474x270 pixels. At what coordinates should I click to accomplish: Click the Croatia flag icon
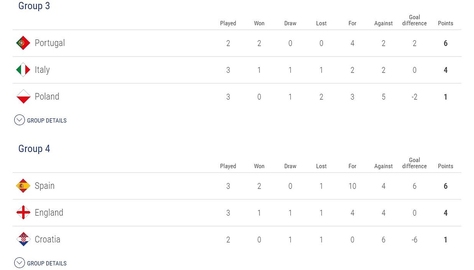pos(23,240)
